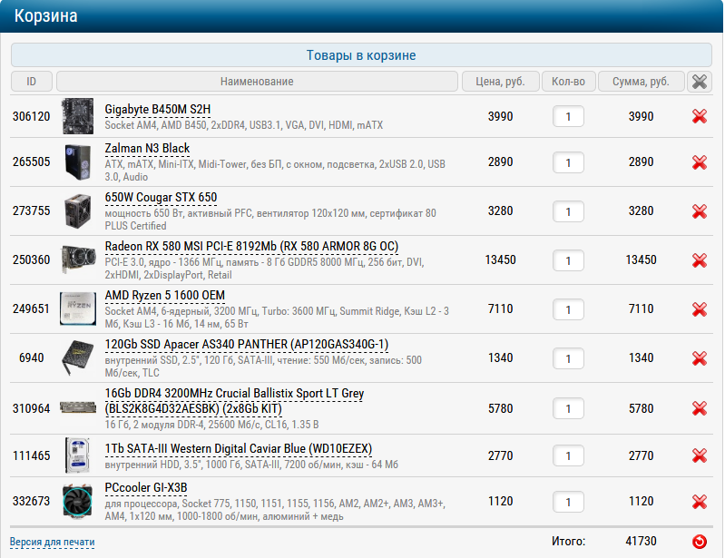The image size is (725, 558).
Task: Remove 650W Cougar STX 650 item
Action: (699, 211)
